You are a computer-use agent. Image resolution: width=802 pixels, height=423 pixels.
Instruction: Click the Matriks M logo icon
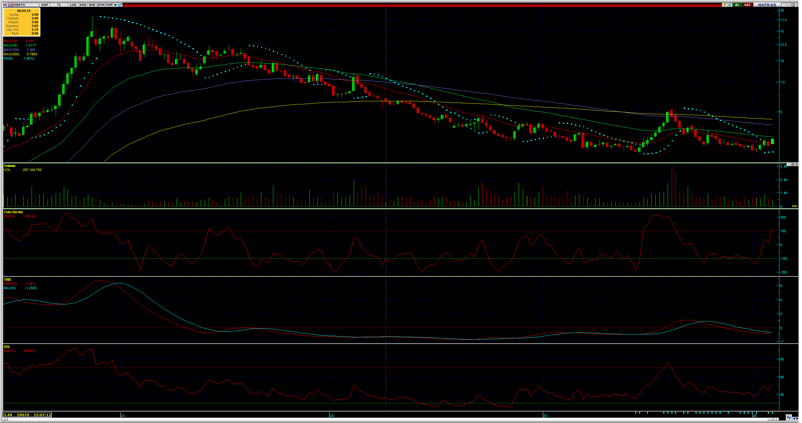[5, 5]
